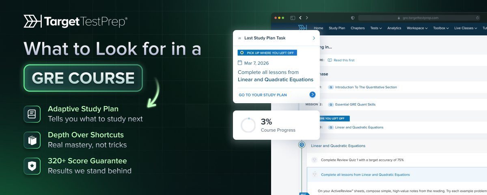487x195 pixels.
Task: Click the trophy icon beside Complete Review Quiz 1
Action: [315, 160]
